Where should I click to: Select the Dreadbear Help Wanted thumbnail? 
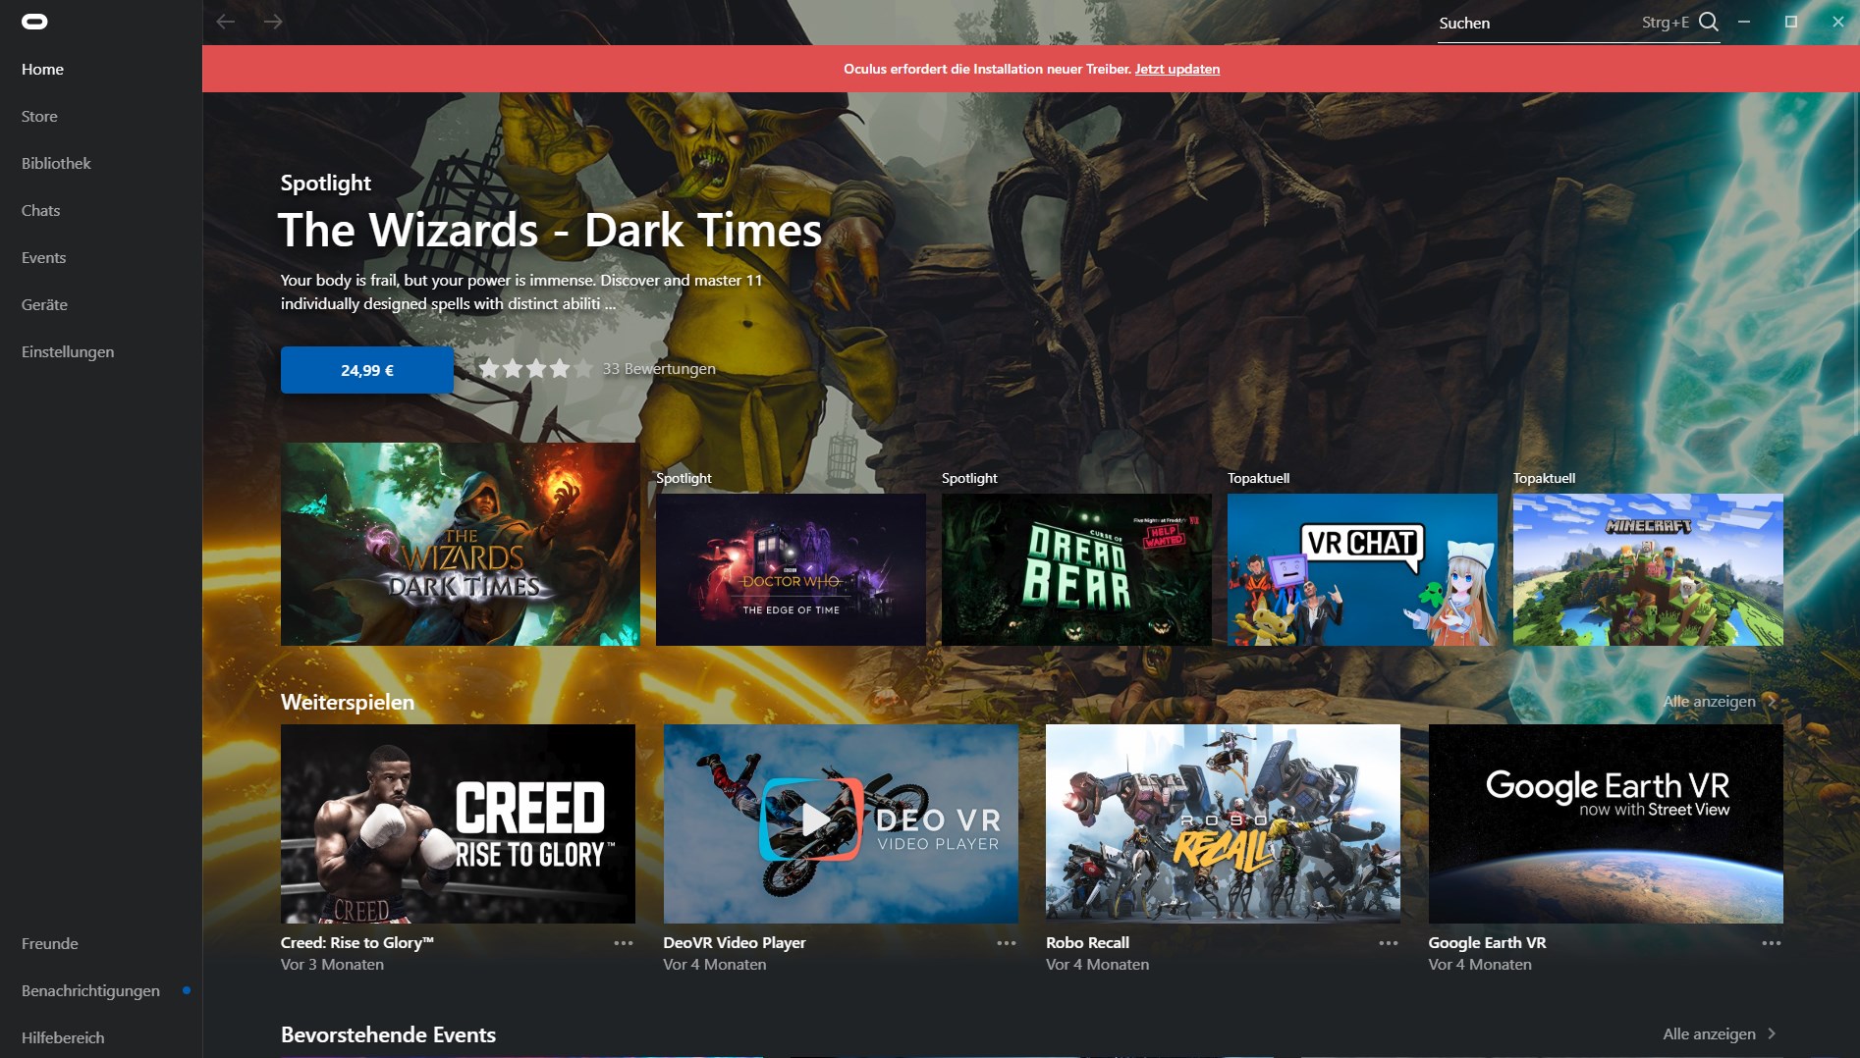point(1076,569)
